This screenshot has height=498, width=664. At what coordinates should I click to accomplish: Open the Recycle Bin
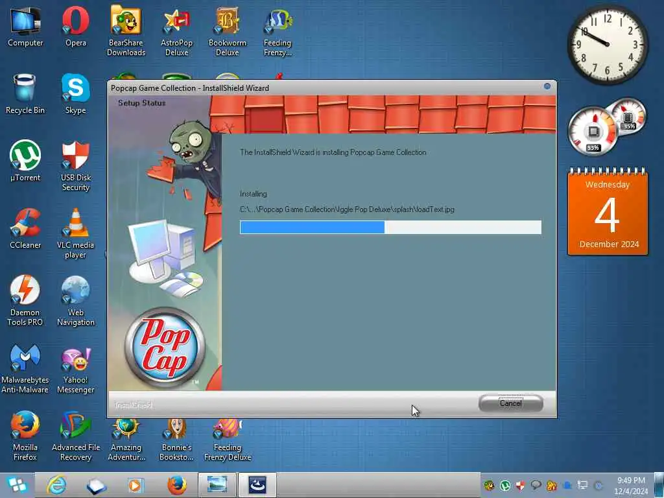click(x=25, y=94)
